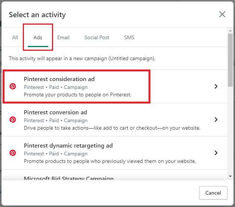
Task: Open Pinterest consideration ad chevron arrow
Action: point(216,86)
